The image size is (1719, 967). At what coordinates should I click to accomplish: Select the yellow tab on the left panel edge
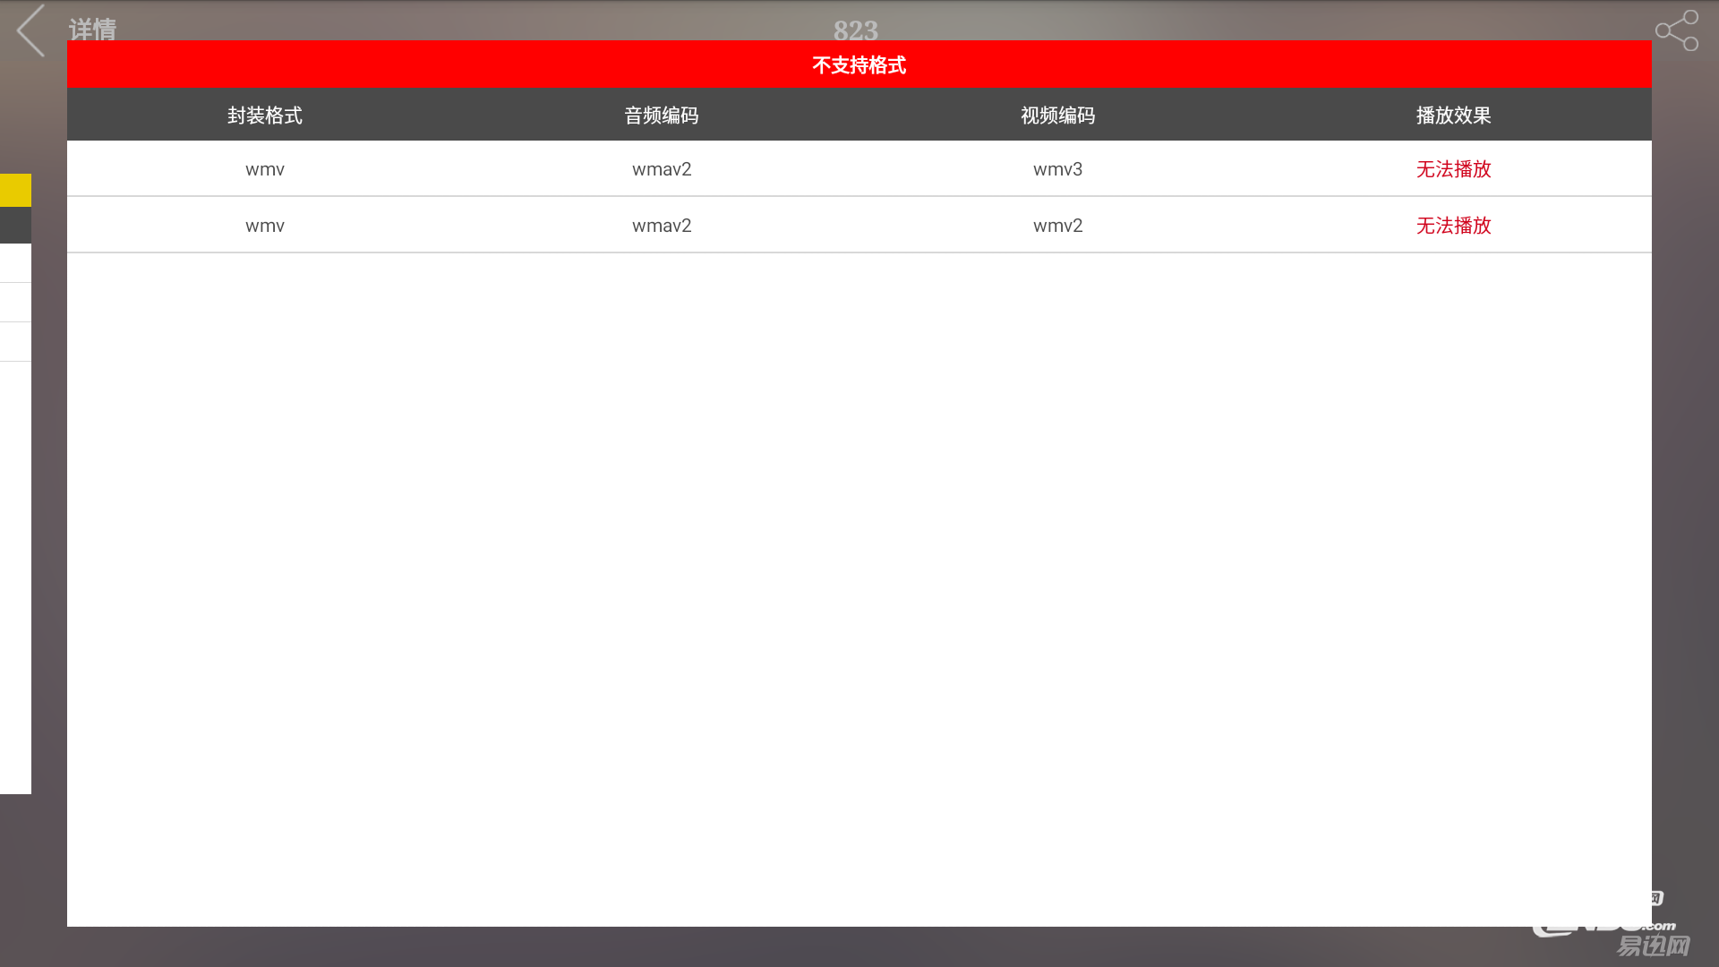(15, 190)
